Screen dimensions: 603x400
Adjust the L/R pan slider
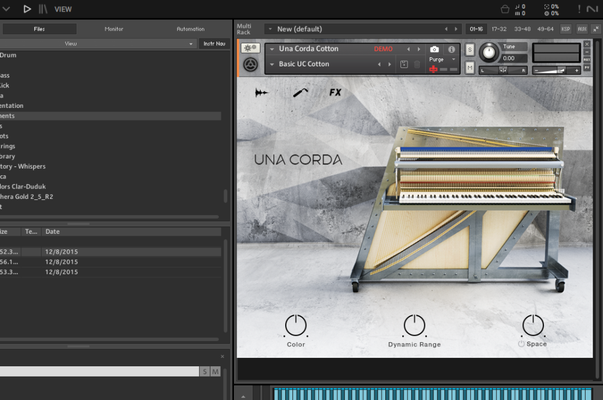click(503, 70)
